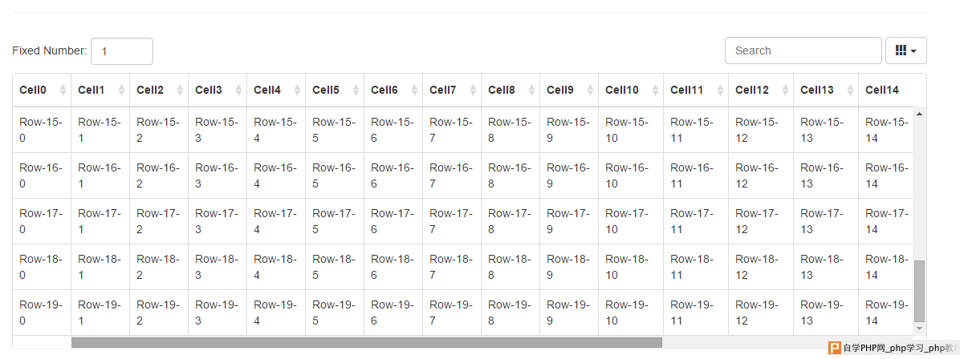Sort by the Cell5 column sort arrows

tap(356, 91)
